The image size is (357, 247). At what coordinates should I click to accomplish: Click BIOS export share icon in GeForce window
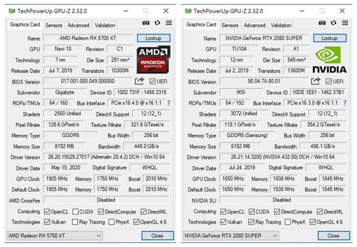click(x=315, y=81)
